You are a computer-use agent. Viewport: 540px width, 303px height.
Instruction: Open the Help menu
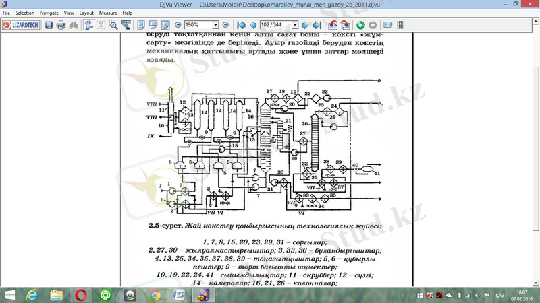pos(128,13)
